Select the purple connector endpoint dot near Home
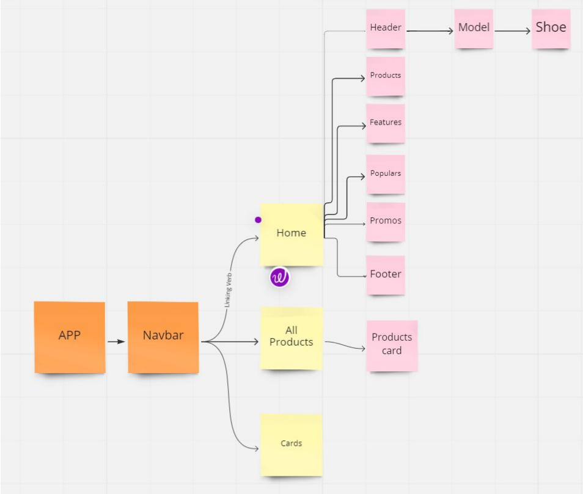583x494 pixels. click(x=257, y=219)
